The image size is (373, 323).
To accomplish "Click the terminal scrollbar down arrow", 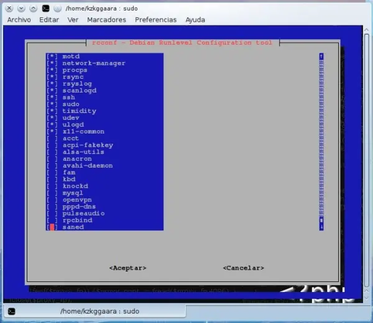I will tap(367, 298).
